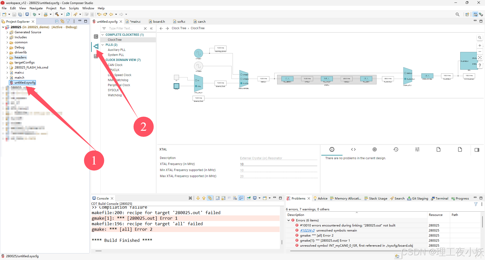Click the Search magnifier in main toolbar
The height and width of the screenshot is (260, 485).
click(457, 14)
